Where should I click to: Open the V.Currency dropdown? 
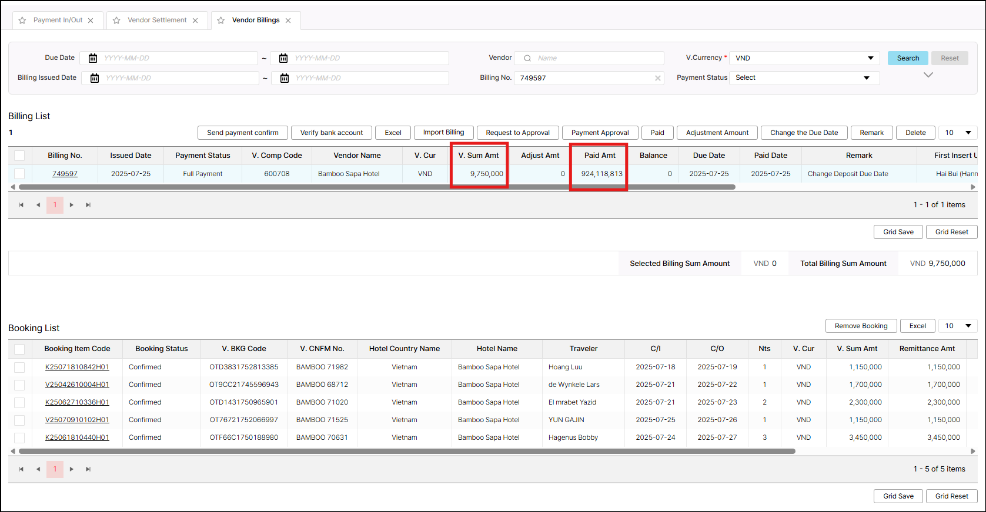[x=804, y=58]
